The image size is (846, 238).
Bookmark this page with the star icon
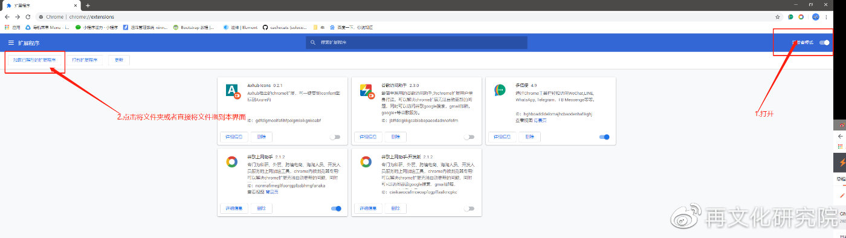(x=778, y=17)
